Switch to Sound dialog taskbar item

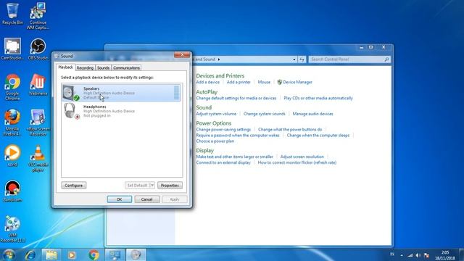[x=136, y=254]
